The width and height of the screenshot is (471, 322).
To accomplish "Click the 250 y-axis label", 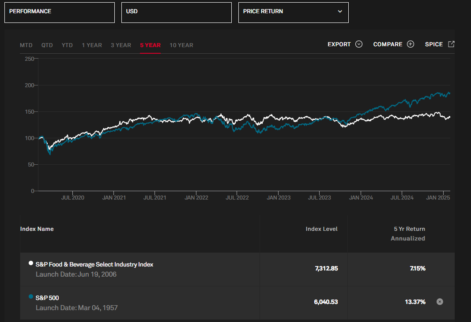I will (30, 59).
